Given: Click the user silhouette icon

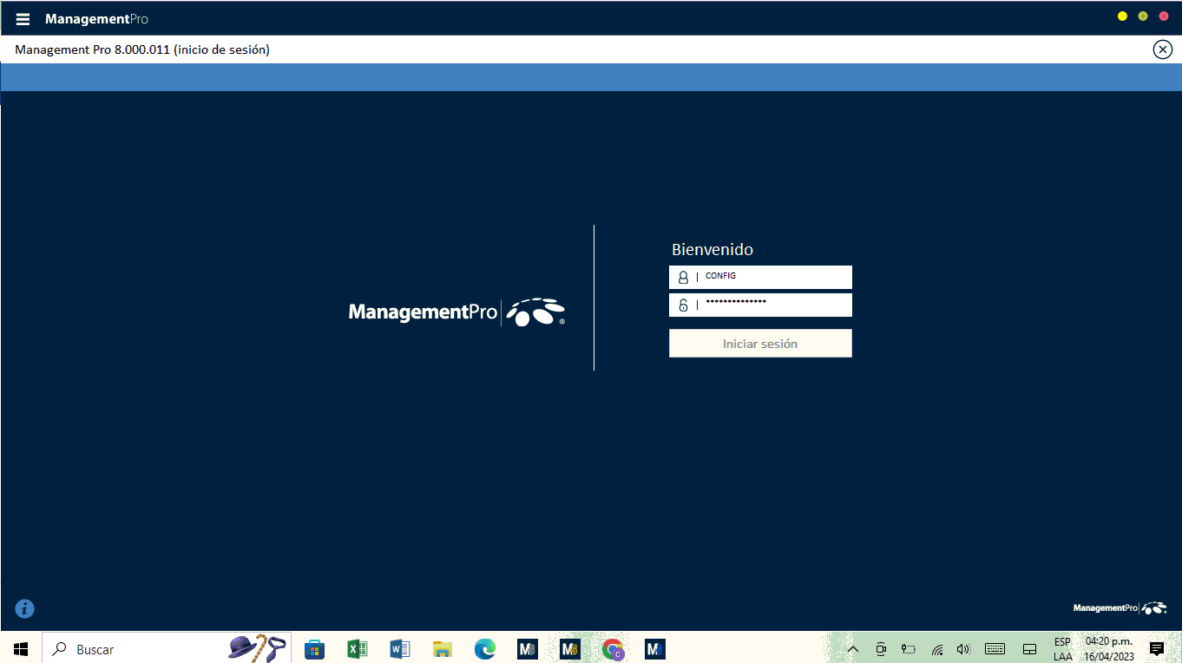Looking at the screenshot, I should tap(683, 278).
